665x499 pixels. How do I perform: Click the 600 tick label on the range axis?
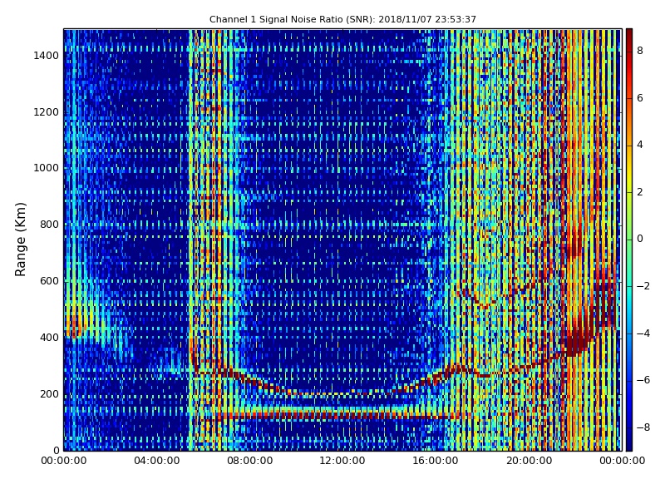pos(49,281)
